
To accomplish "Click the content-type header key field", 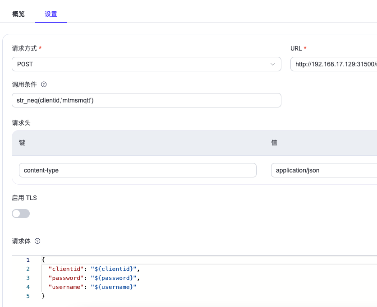I will tap(138, 170).
